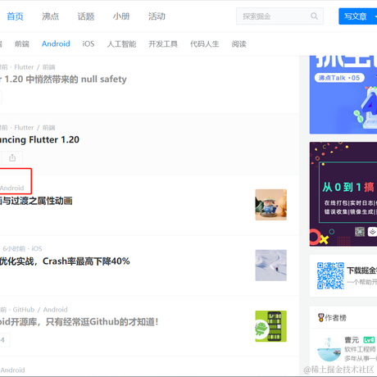Click the medal icon beside 作者榜
377x377 pixels.
pos(321,318)
